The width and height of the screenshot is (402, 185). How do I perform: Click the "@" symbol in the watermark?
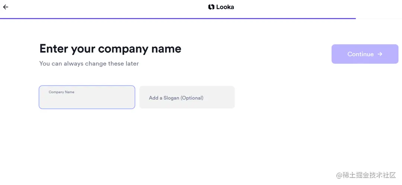339,175
